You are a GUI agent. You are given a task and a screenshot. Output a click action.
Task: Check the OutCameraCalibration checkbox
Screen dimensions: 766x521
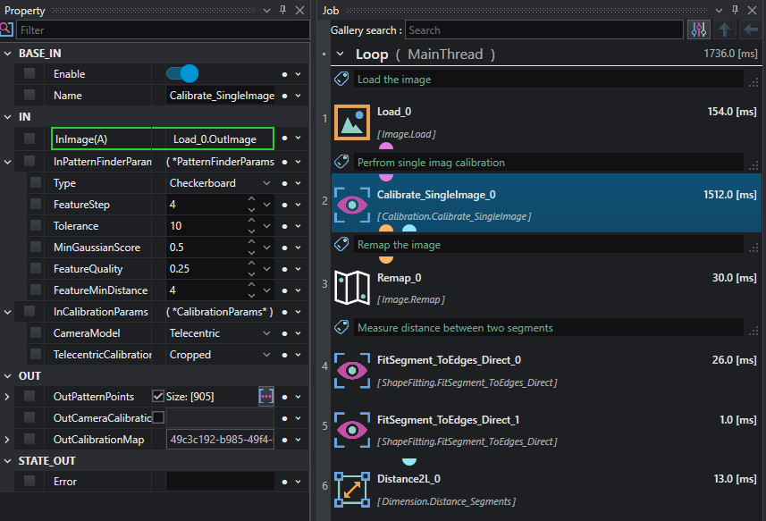(158, 417)
